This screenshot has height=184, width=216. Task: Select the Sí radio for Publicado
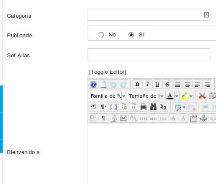pos(131,35)
